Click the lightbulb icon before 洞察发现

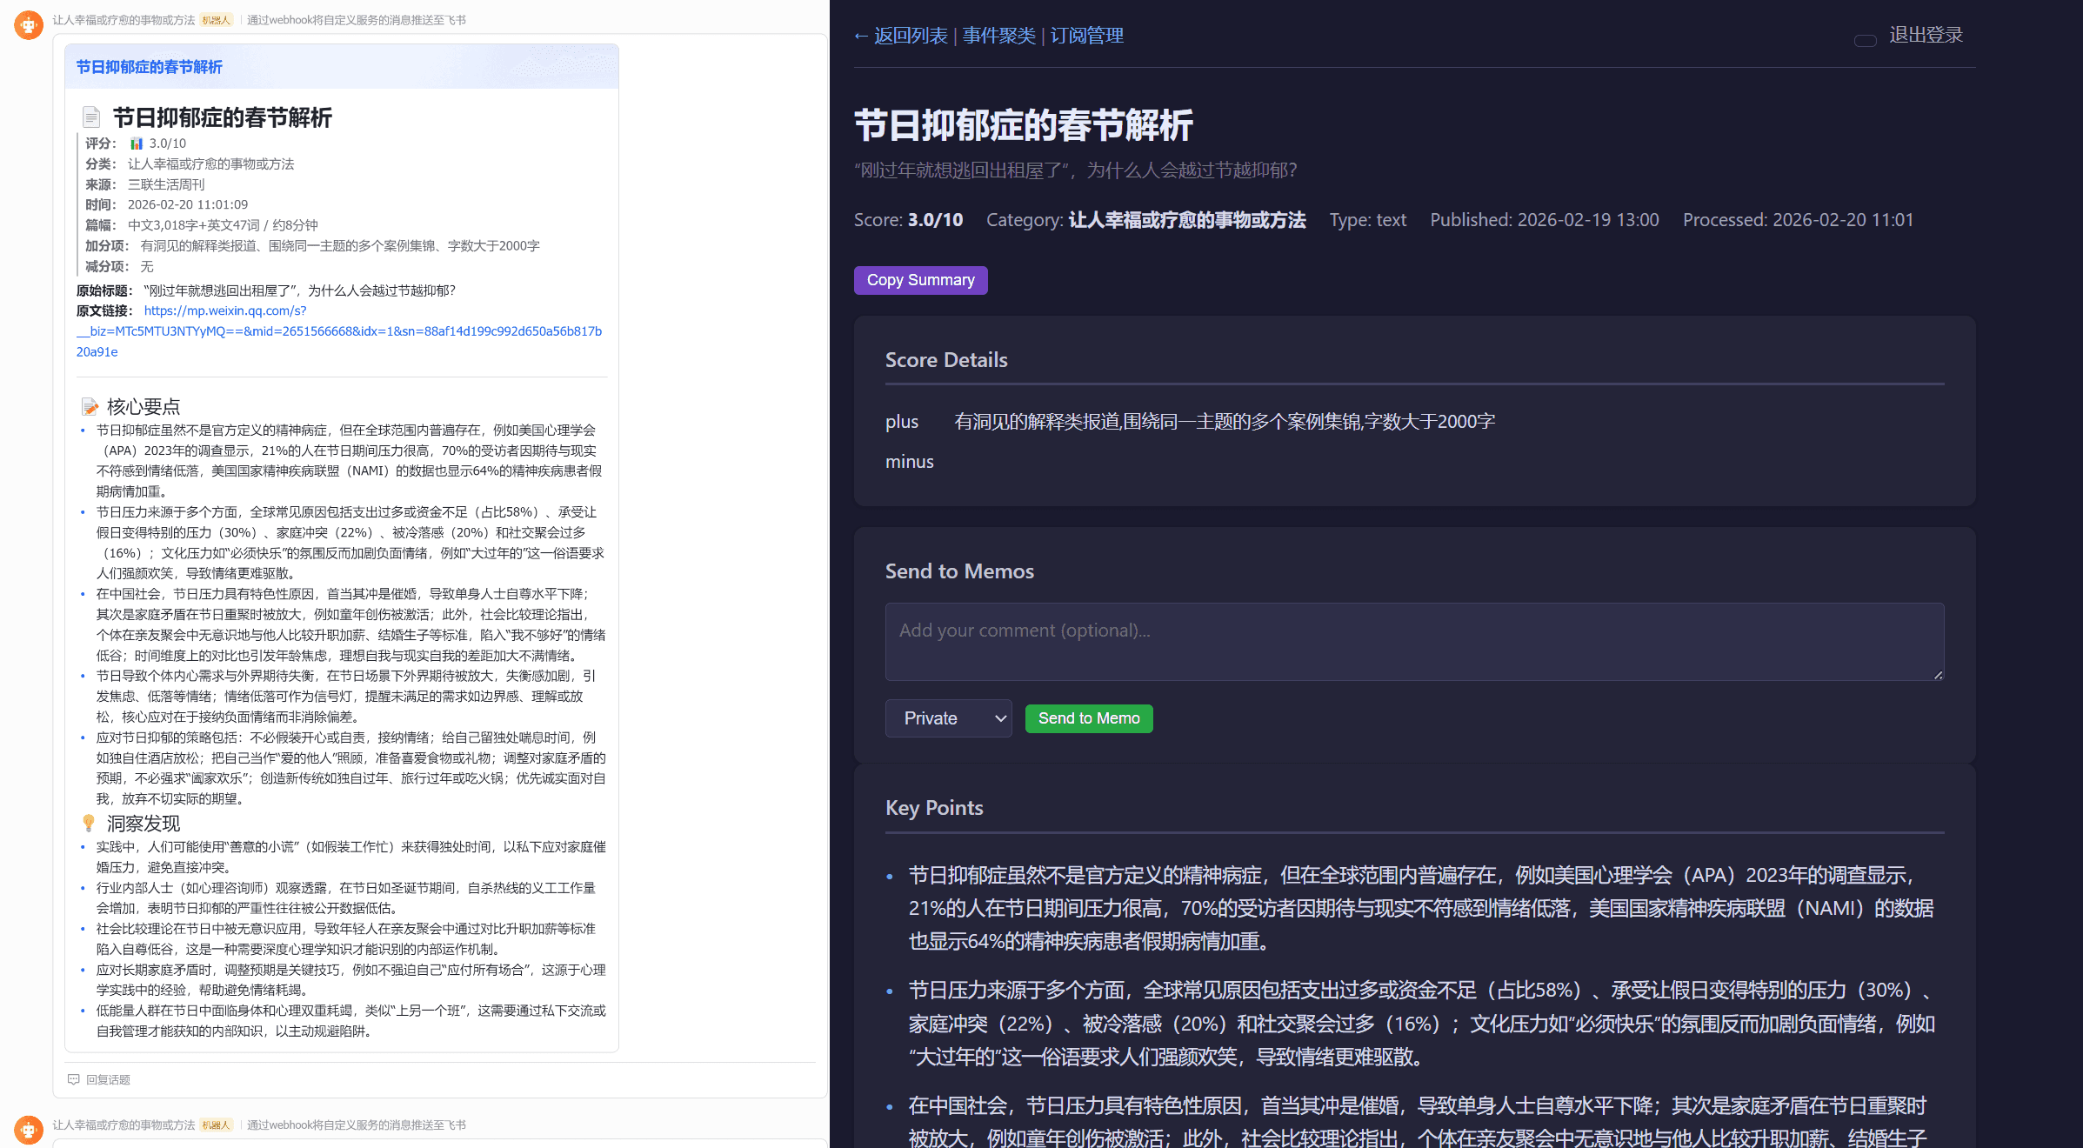(88, 823)
